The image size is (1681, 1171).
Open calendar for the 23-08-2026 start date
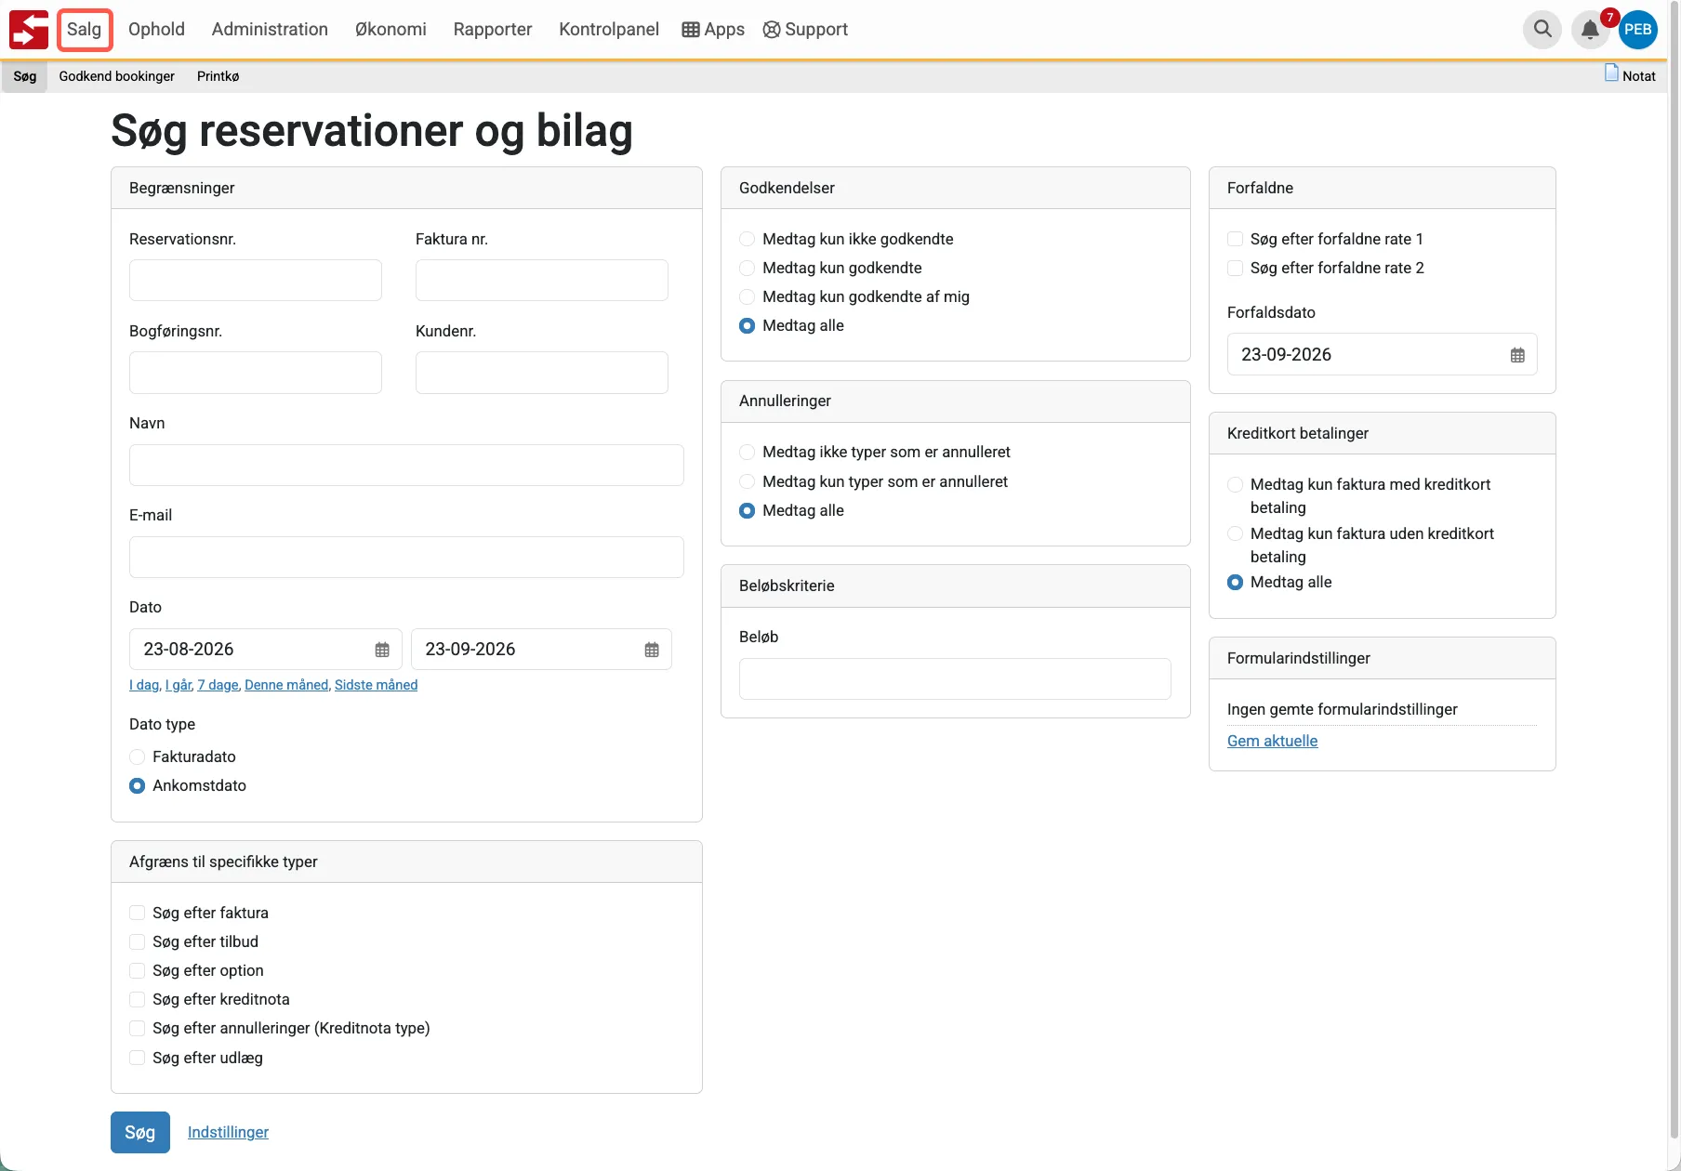tap(382, 650)
